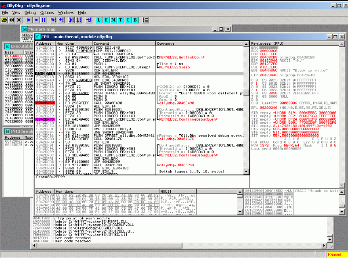Click the Hex dump header in disassembly pane
The height and width of the screenshot is (258, 348).
73,43
